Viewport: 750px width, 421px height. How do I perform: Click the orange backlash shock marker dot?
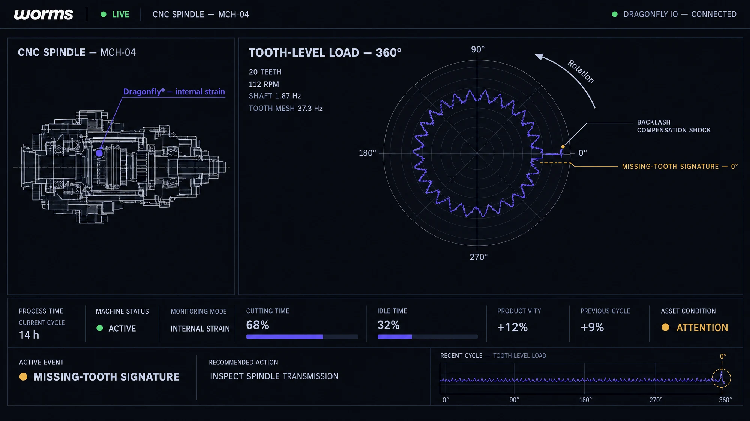pyautogui.click(x=563, y=147)
